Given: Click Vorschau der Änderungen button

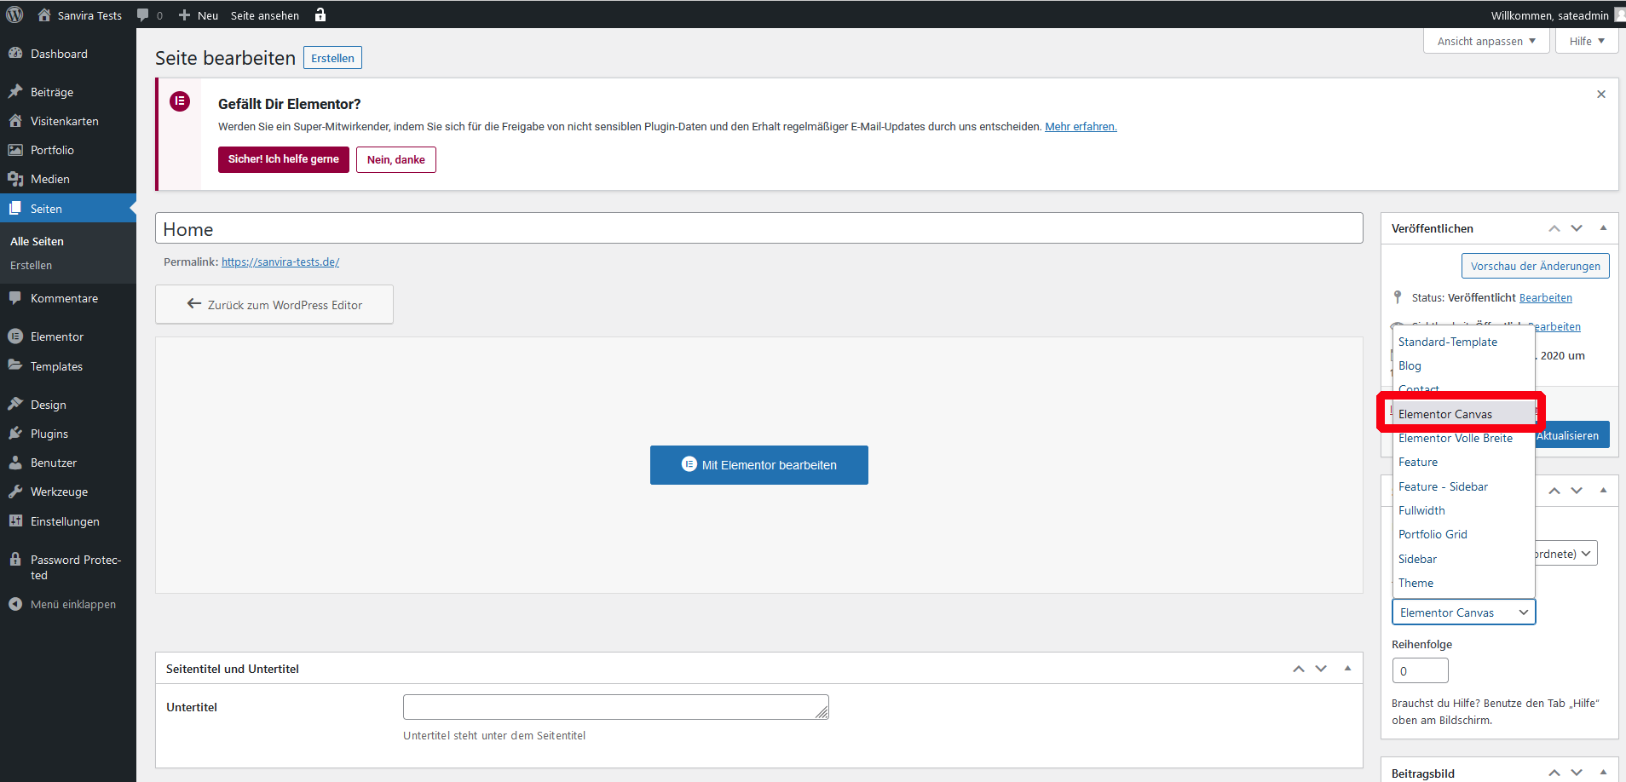Looking at the screenshot, I should click(1536, 266).
